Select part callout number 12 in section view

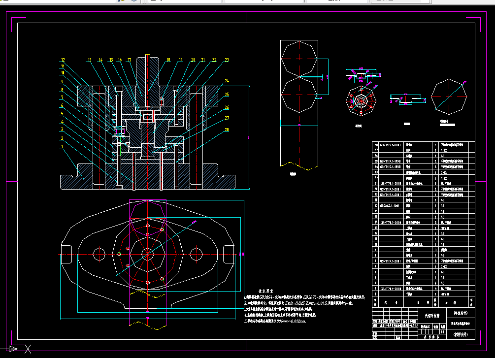63,60
